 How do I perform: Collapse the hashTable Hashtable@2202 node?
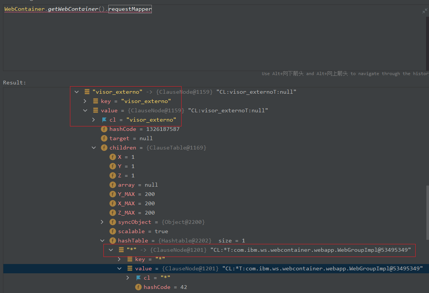[x=102, y=241]
